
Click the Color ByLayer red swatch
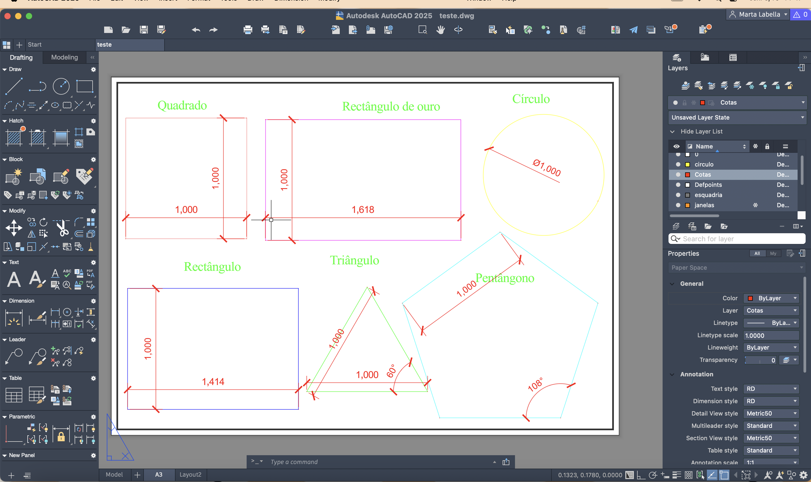pyautogui.click(x=750, y=298)
